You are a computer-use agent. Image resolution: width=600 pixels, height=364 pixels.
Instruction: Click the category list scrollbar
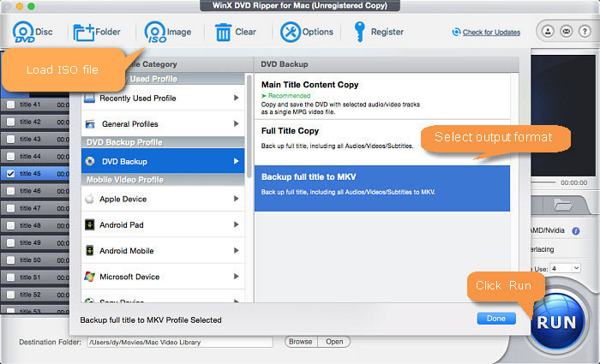[x=249, y=126]
